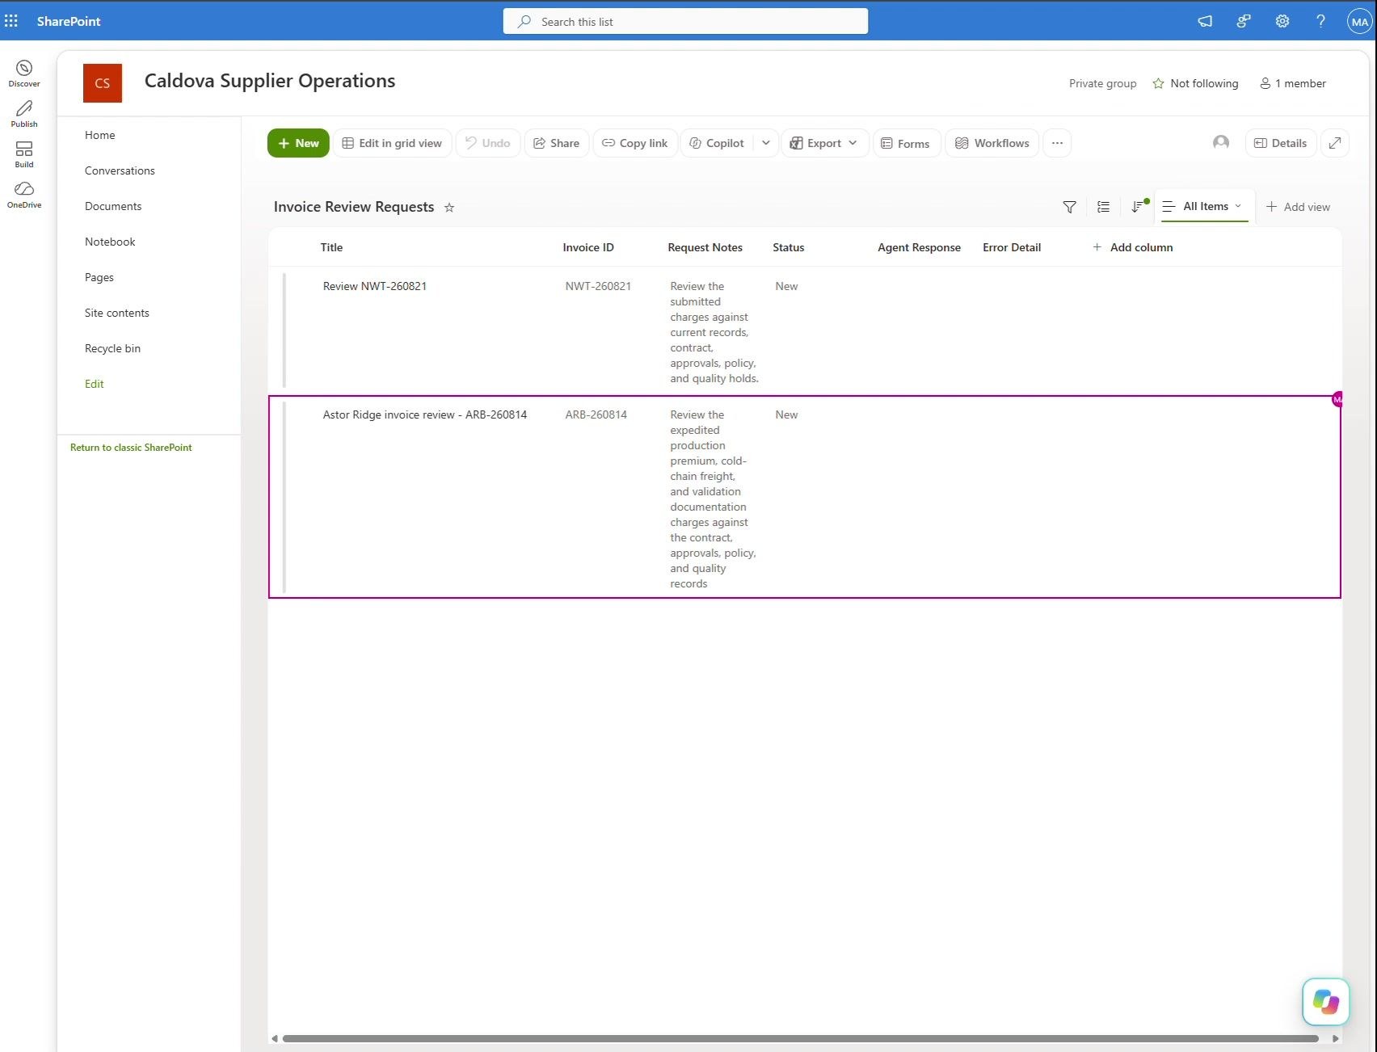Screen dimensions: 1377x1052
Task: Expand the list to full page view
Action: pyautogui.click(x=1335, y=143)
